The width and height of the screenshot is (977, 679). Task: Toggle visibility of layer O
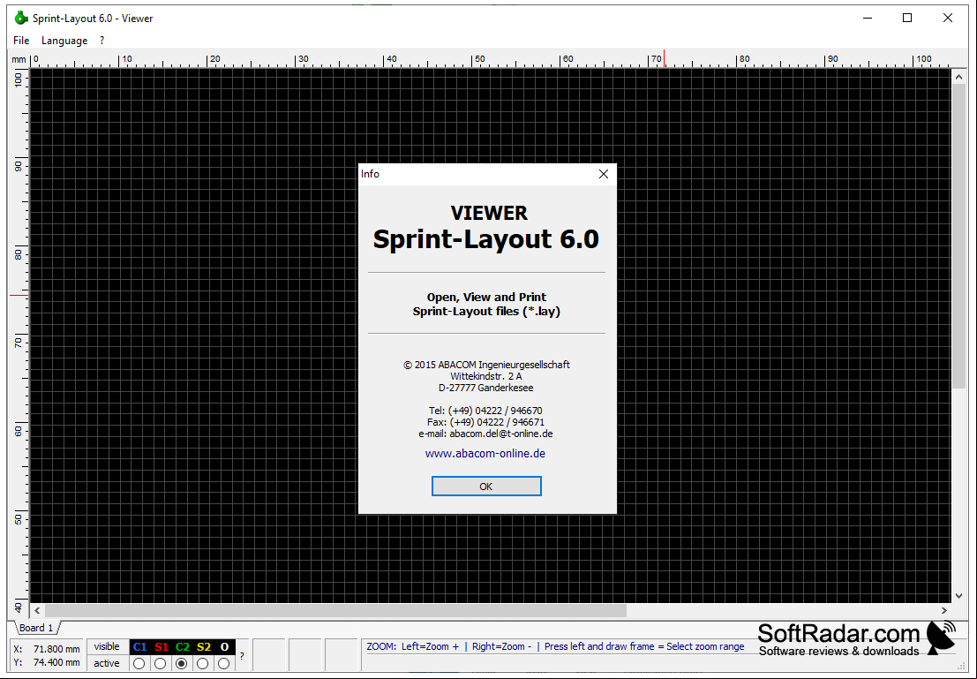(224, 647)
